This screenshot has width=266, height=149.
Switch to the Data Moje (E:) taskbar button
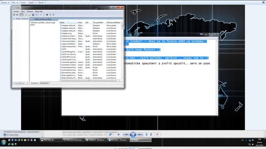51,140
